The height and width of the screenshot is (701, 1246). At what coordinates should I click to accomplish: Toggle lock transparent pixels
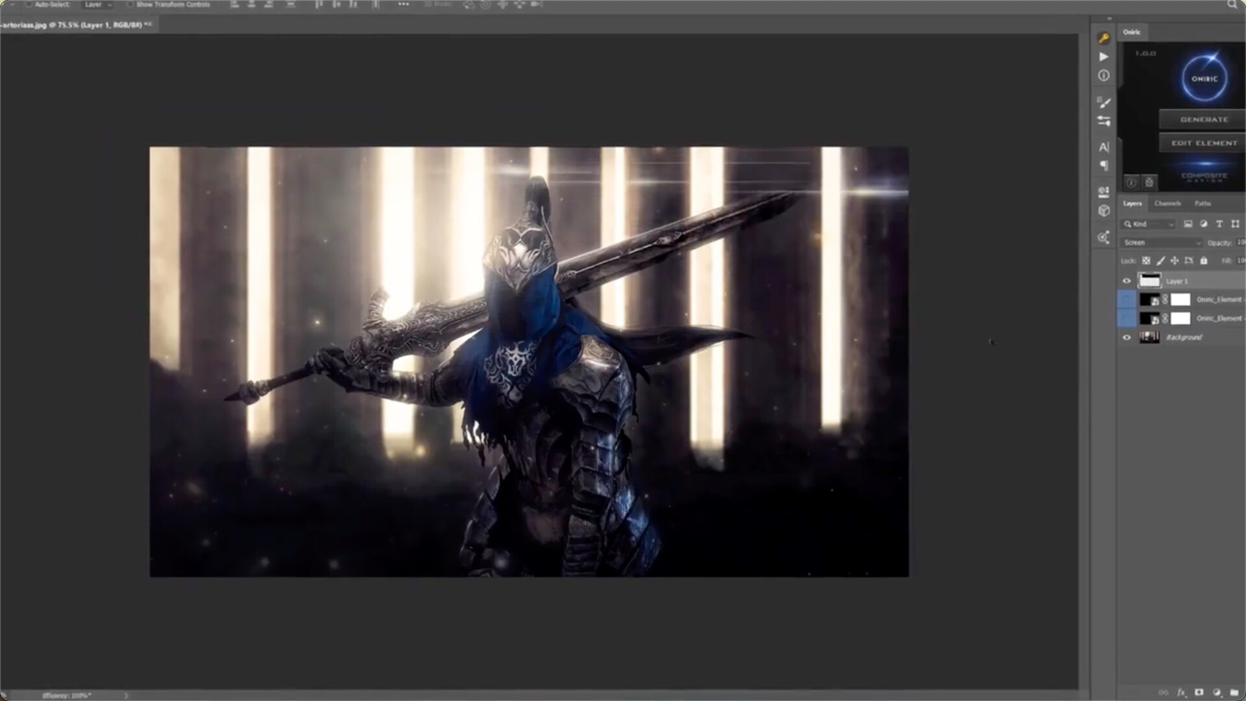(x=1146, y=261)
